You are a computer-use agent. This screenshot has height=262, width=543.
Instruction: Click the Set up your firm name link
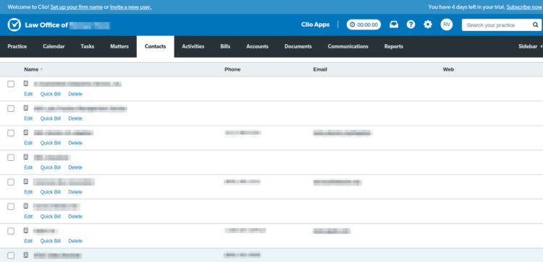click(77, 7)
